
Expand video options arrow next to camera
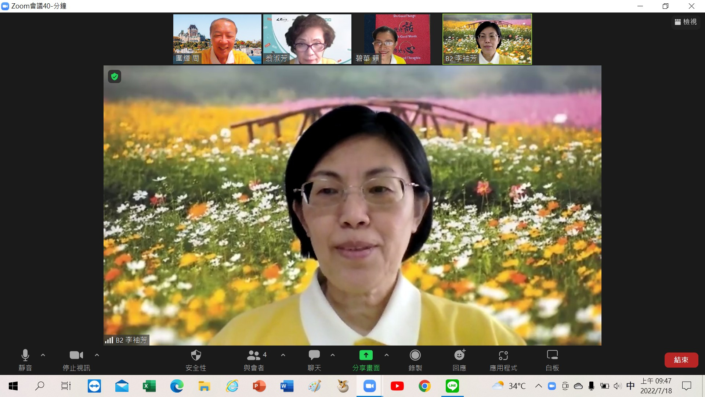pyautogui.click(x=97, y=355)
